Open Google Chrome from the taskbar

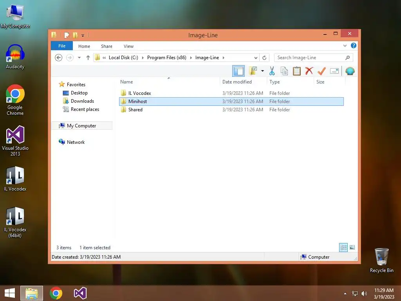pos(56,293)
